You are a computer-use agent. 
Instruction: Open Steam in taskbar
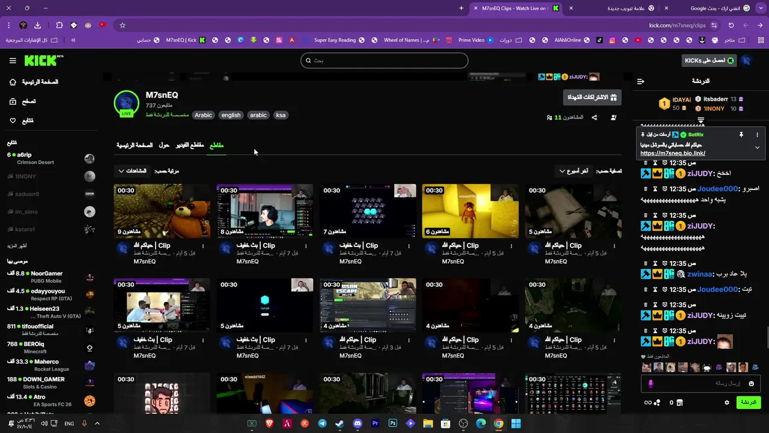pyautogui.click(x=340, y=423)
